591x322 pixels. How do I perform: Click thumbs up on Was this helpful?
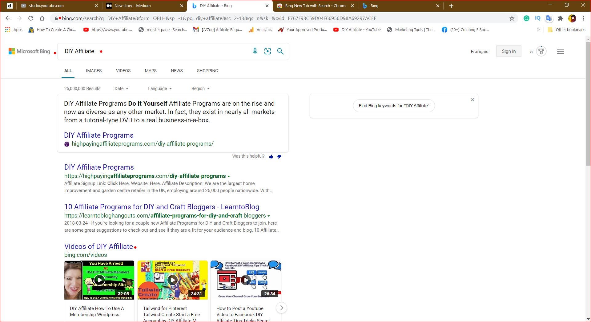pos(271,157)
